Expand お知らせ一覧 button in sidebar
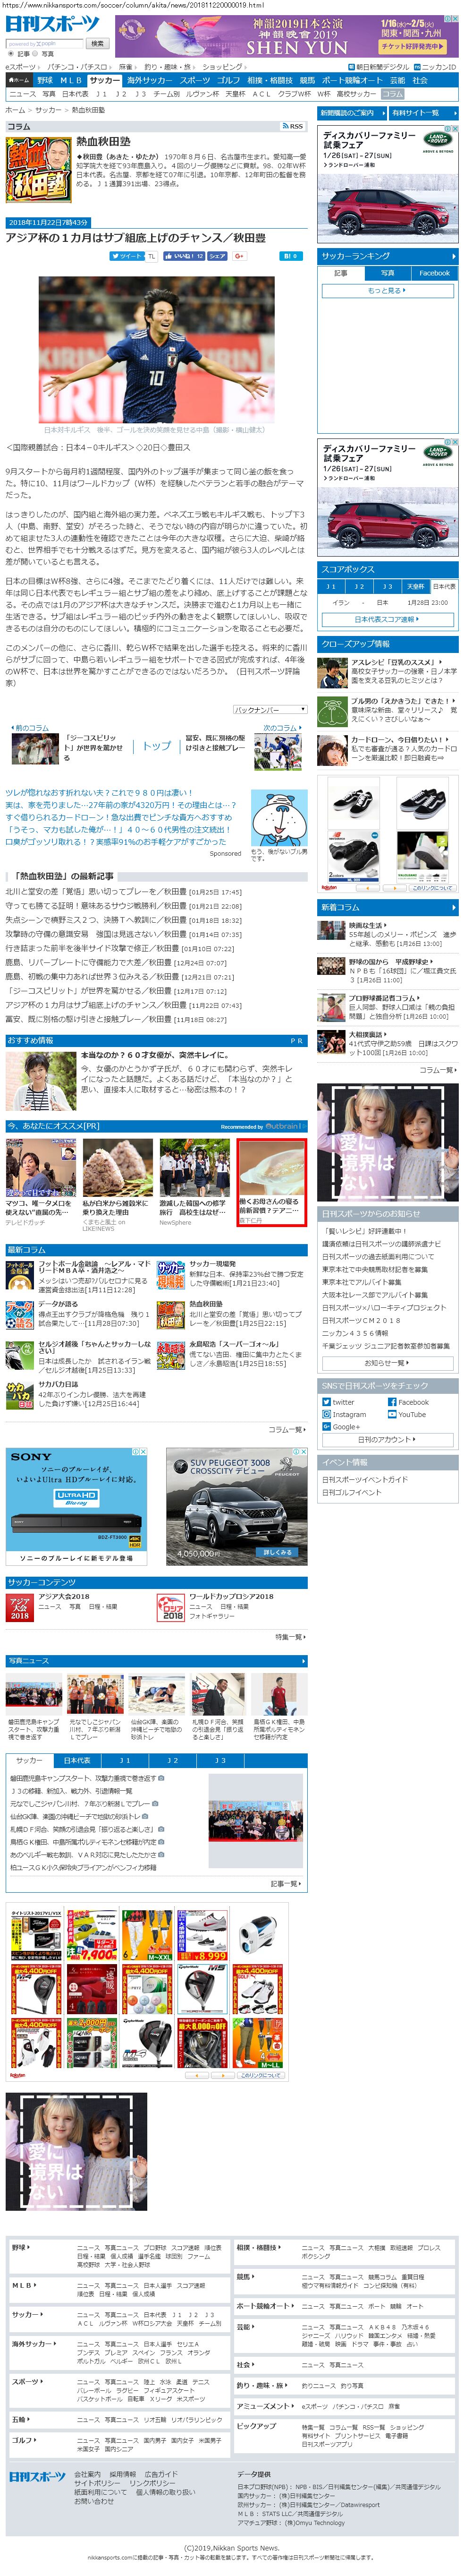This screenshot has height=2576, width=464. (x=387, y=1362)
